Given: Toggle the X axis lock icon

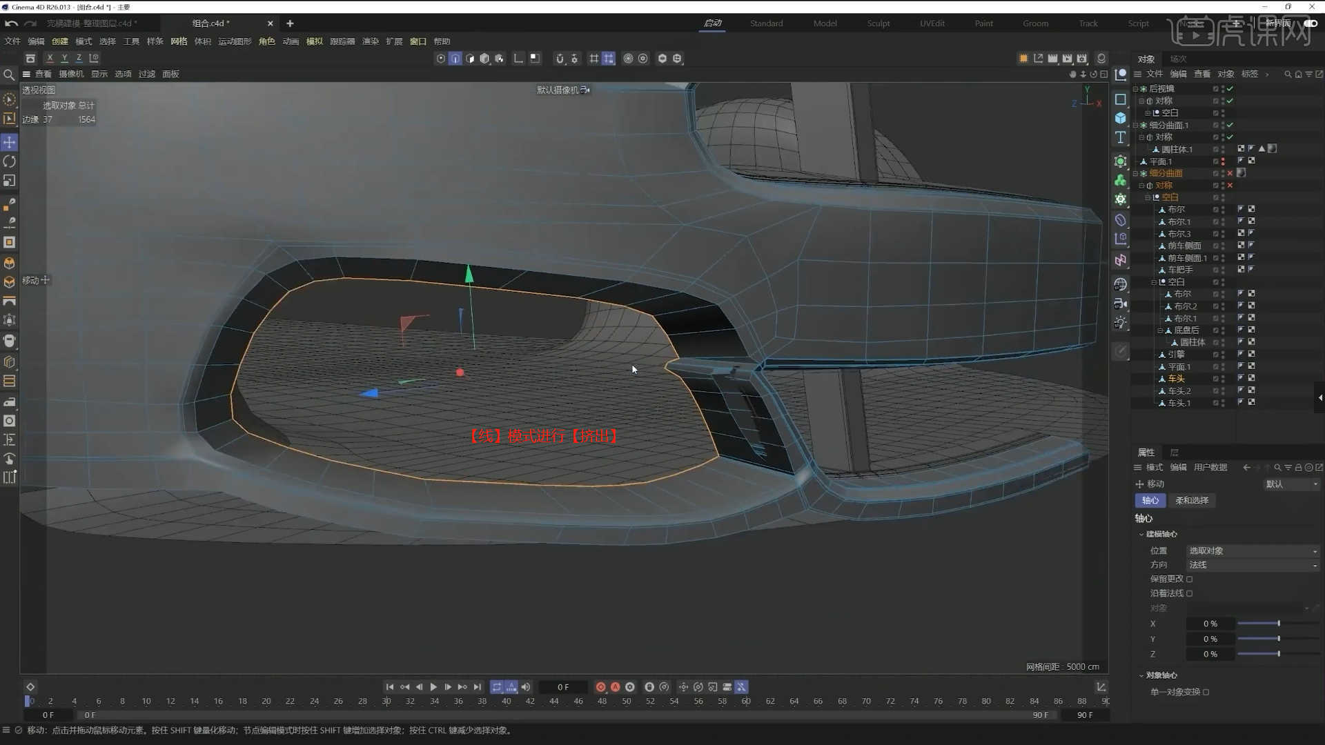Looking at the screenshot, I should [x=50, y=59].
